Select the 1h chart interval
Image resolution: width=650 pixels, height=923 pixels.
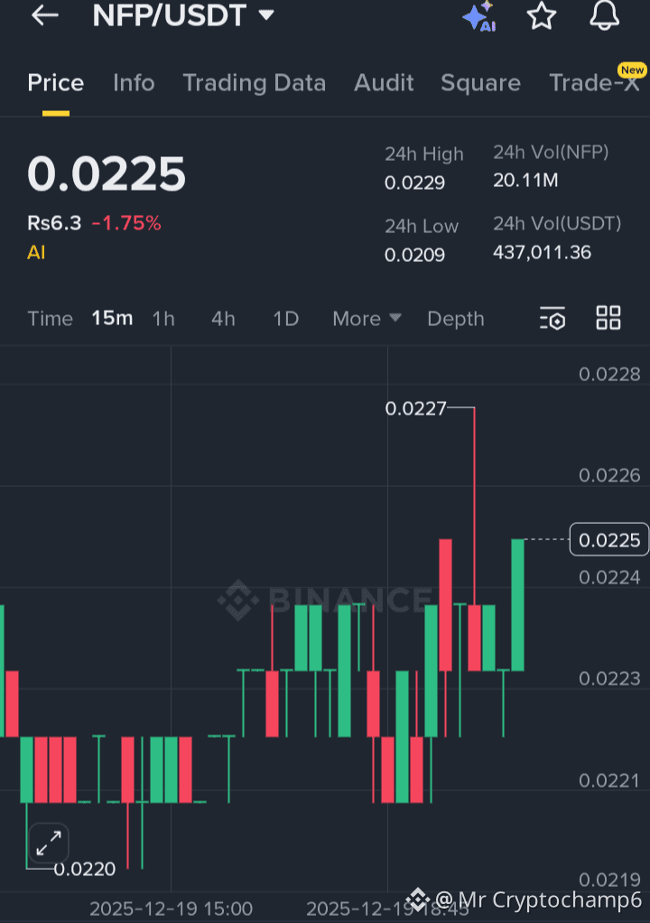[163, 319]
